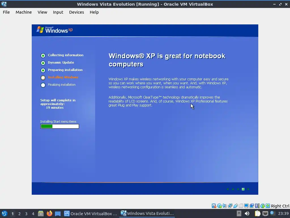Open the file manager from taskbar

click(x=41, y=213)
